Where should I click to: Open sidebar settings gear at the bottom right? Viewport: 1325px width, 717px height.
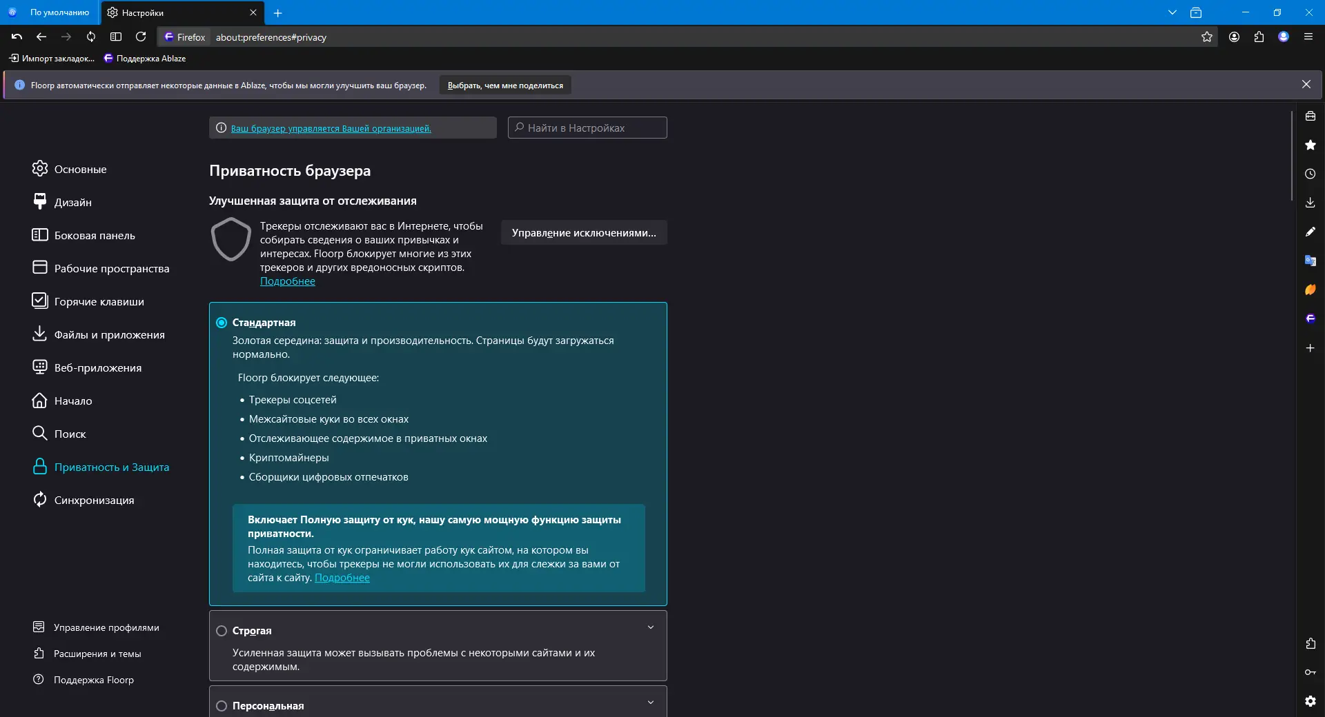pyautogui.click(x=1311, y=701)
